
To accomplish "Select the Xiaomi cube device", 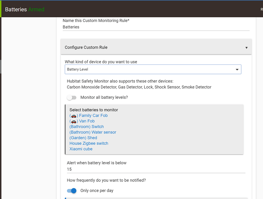I will click(81, 149).
